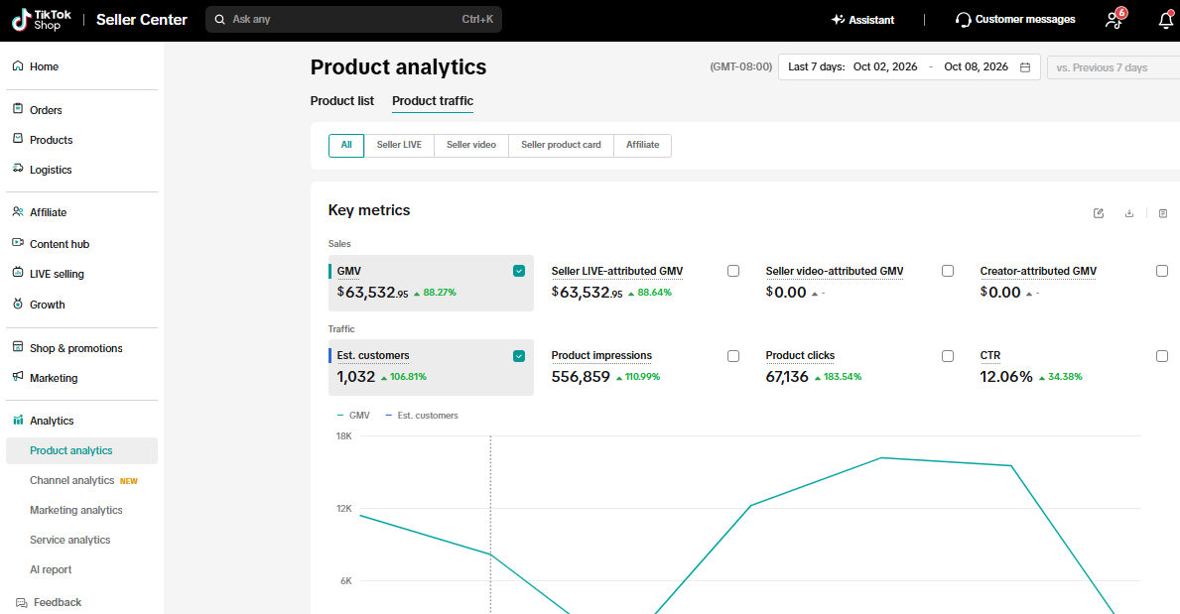Viewport: 1180px width, 614px height.
Task: Open the vs. Previous 7 days dropdown
Action: [1114, 67]
